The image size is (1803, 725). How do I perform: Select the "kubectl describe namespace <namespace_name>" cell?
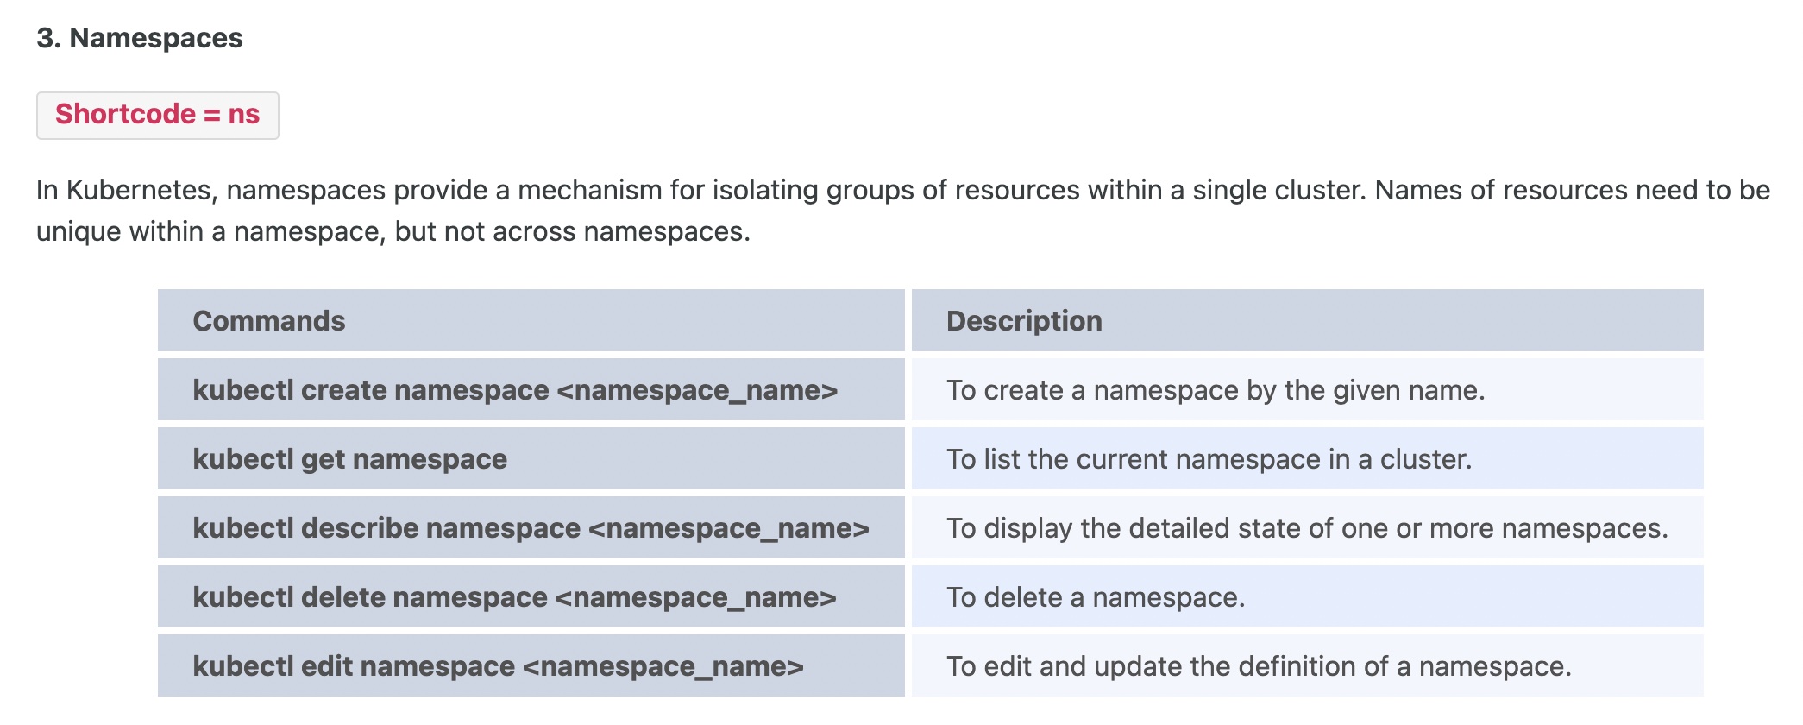[531, 527]
